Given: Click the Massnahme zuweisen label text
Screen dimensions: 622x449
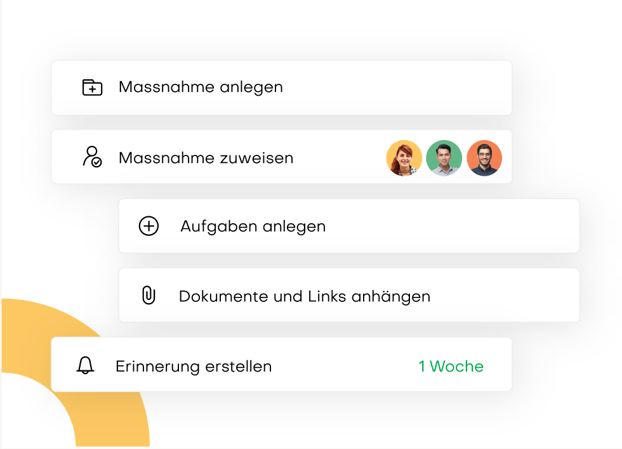Looking at the screenshot, I should pos(206,158).
